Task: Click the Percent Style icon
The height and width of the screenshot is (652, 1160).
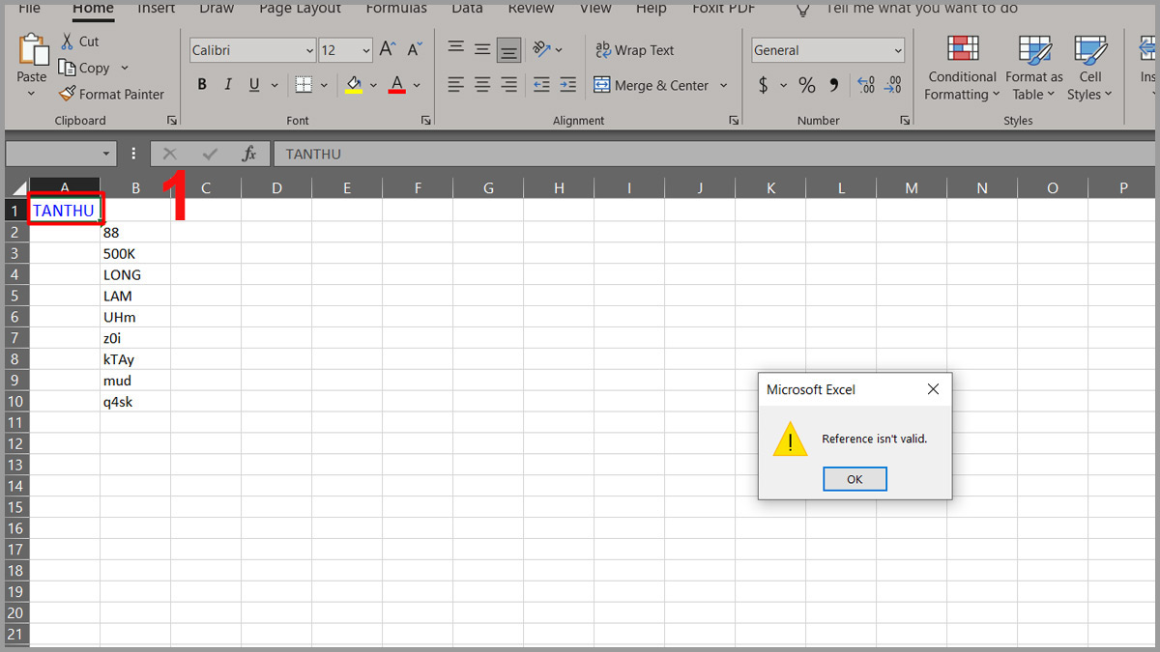Action: tap(807, 85)
